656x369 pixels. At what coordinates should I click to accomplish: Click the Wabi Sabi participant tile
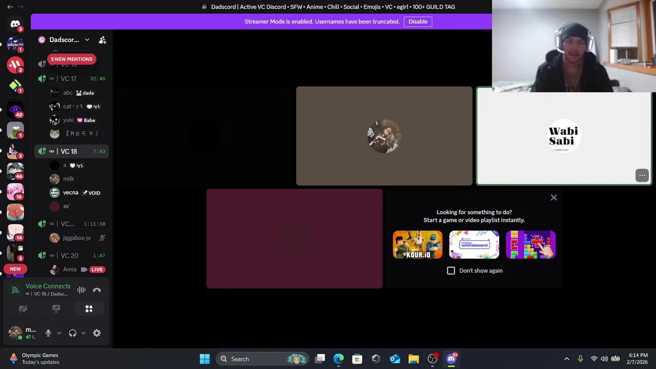coord(564,136)
